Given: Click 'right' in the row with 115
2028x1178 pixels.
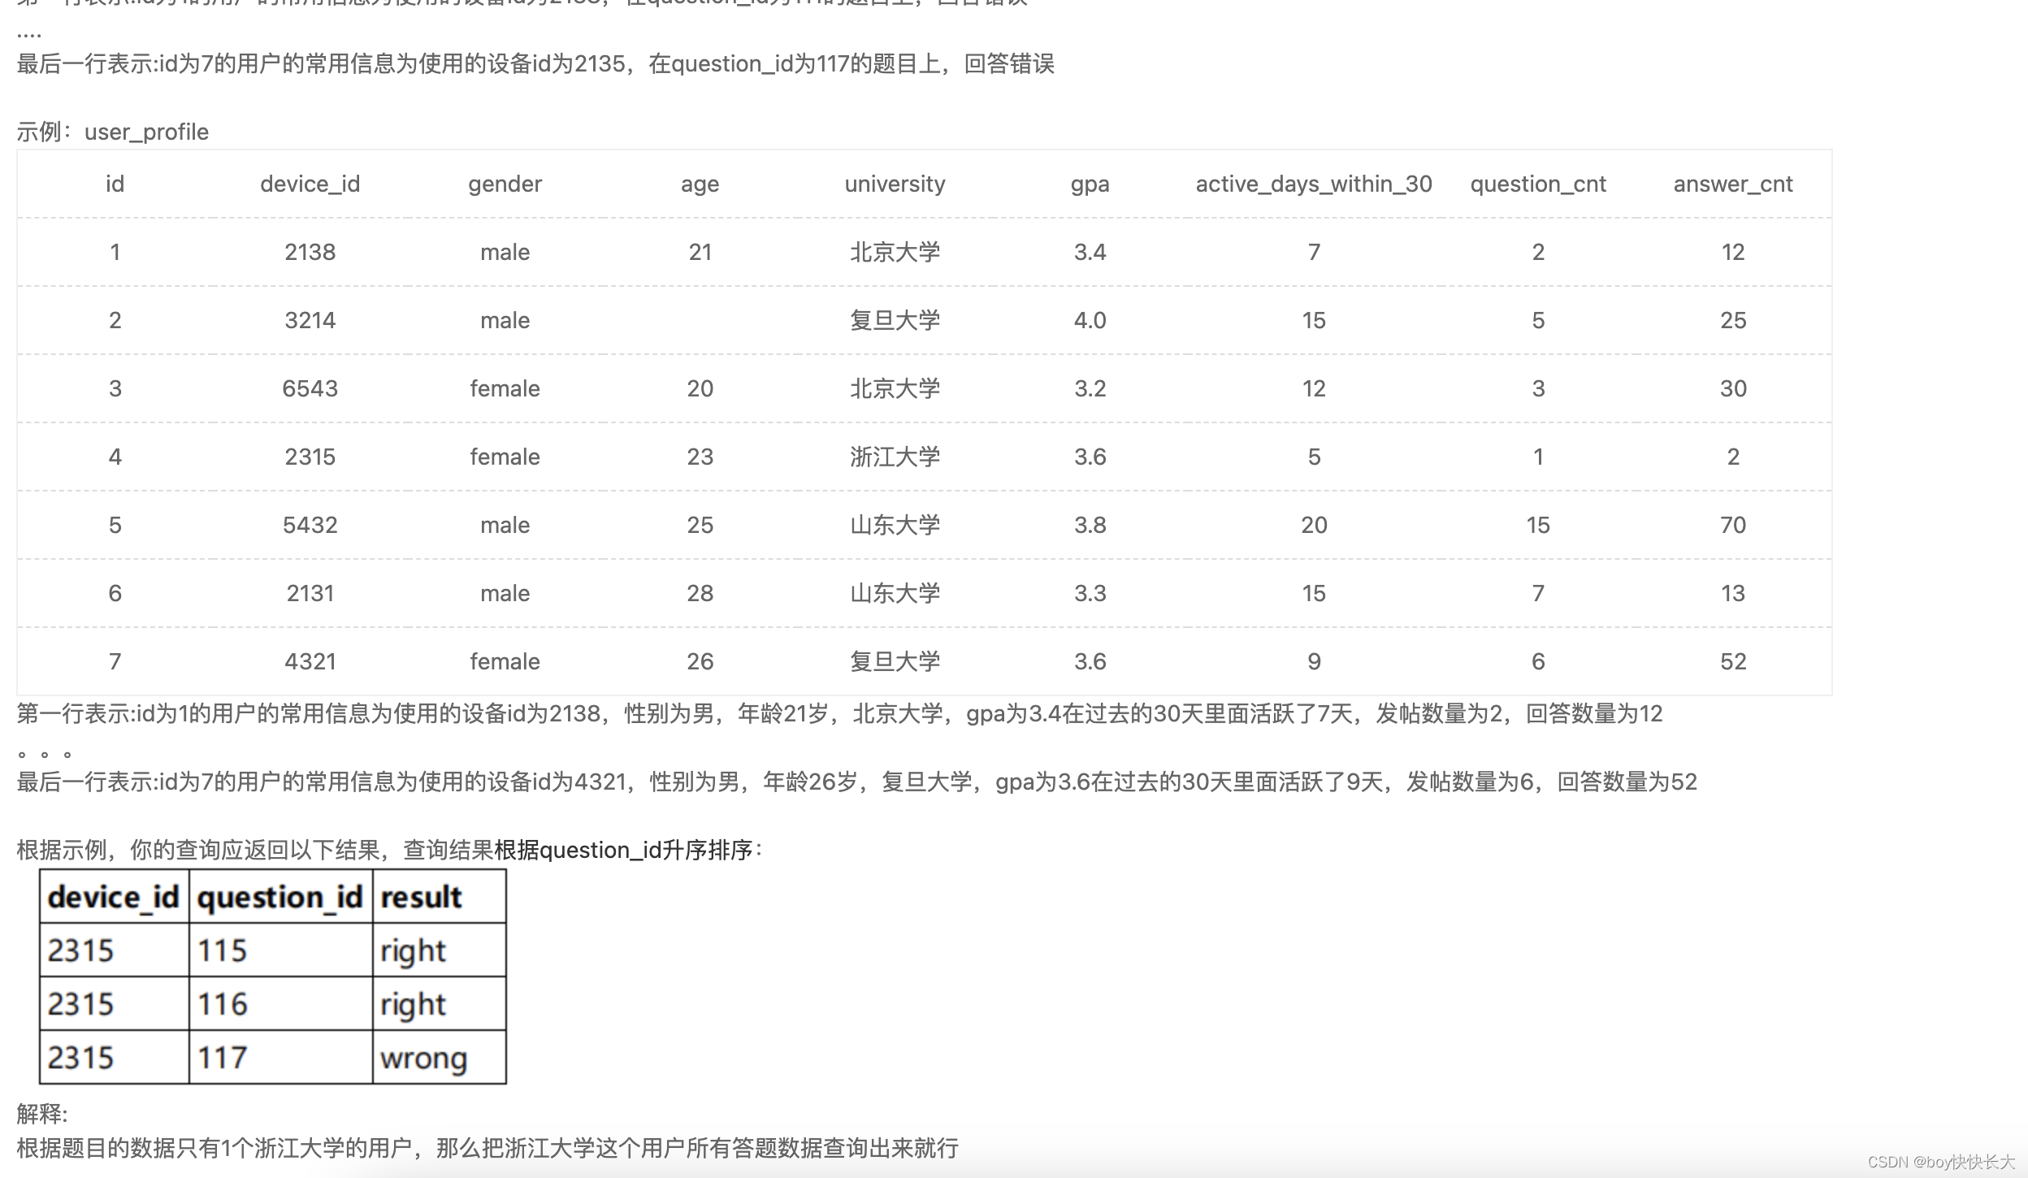Looking at the screenshot, I should [x=413, y=952].
